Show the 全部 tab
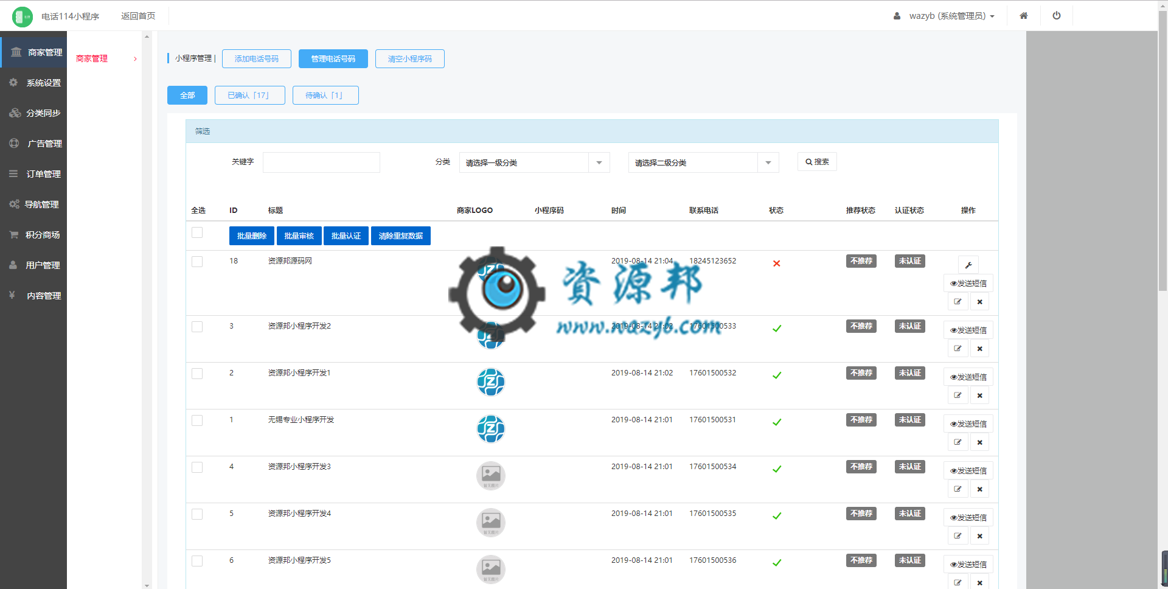 pyautogui.click(x=187, y=96)
